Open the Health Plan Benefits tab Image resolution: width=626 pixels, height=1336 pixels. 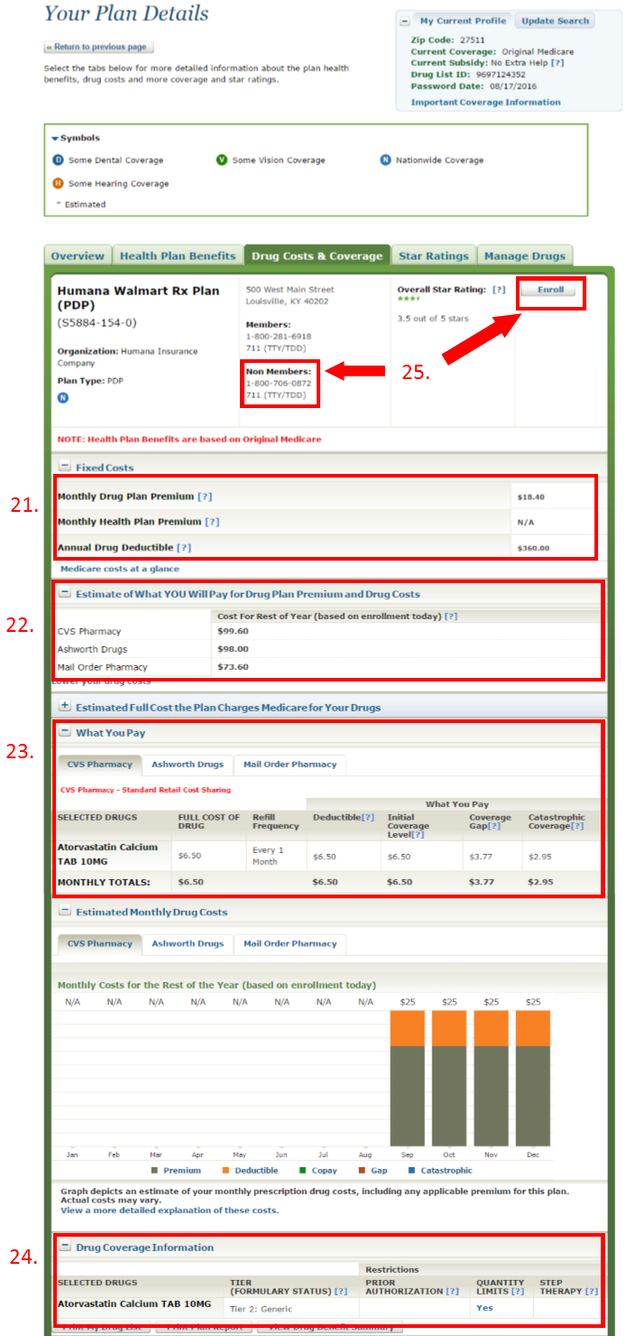[178, 255]
